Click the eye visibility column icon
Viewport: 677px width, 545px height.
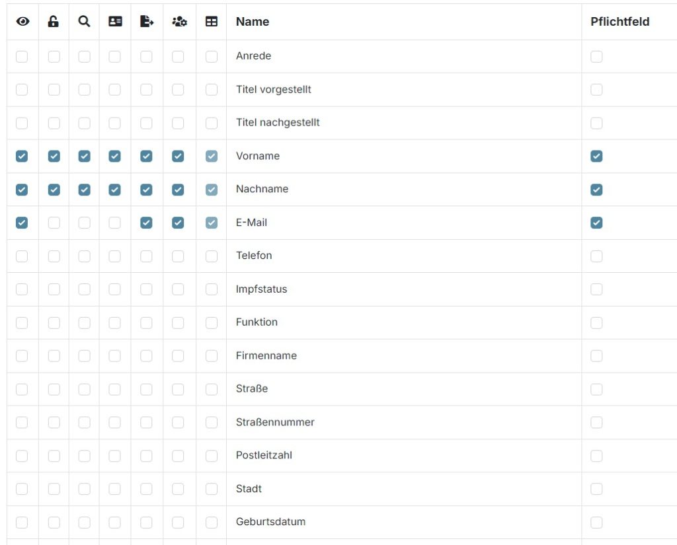[x=22, y=22]
